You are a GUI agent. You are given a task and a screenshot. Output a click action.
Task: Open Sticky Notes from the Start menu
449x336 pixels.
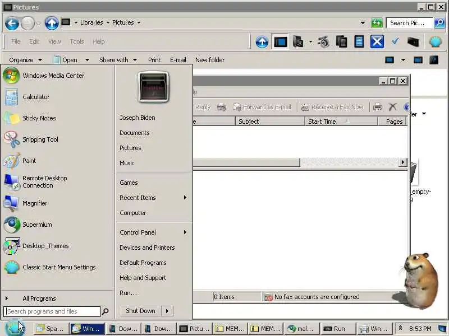point(57,118)
